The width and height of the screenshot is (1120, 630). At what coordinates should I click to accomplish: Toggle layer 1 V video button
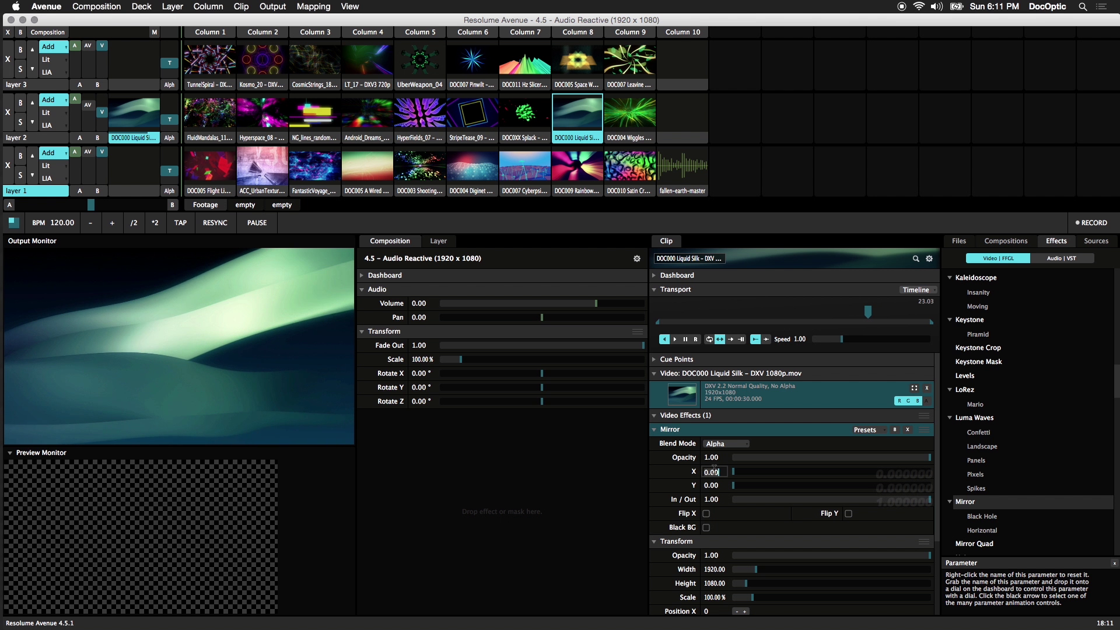pos(102,152)
